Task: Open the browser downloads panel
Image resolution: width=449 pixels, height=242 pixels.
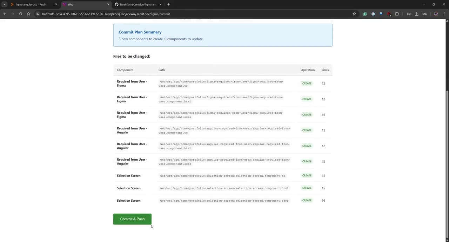Action: pos(416,14)
